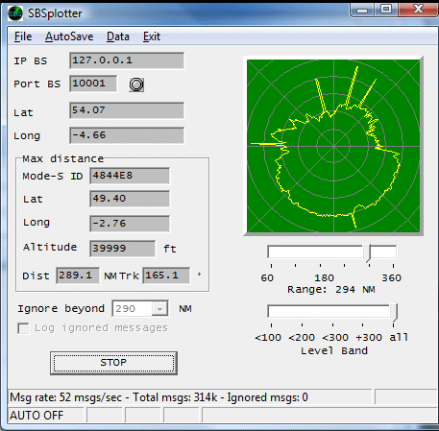The image size is (439, 431).
Task: Click the SBSplotter app icon in title bar
Action: tap(15, 13)
